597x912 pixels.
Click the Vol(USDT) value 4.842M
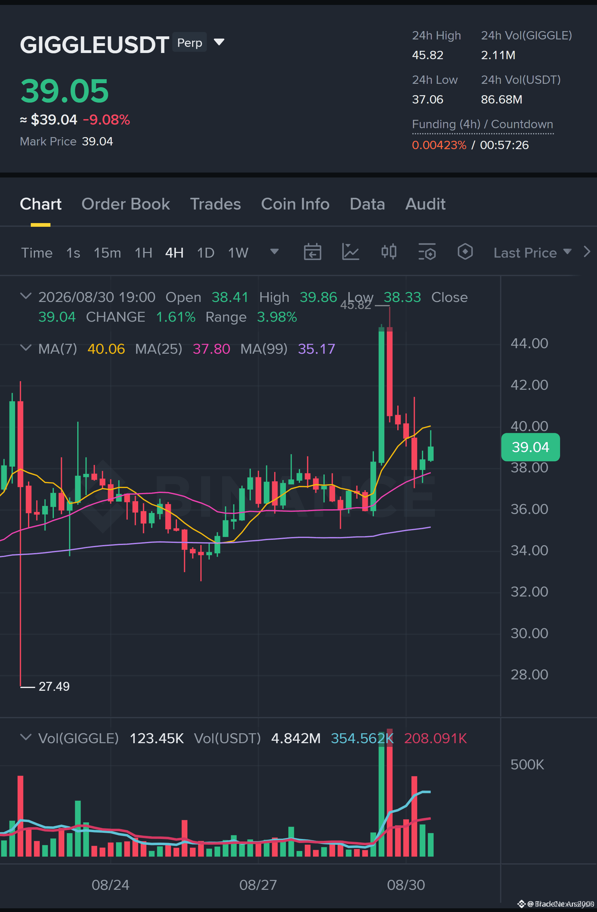[x=295, y=738]
